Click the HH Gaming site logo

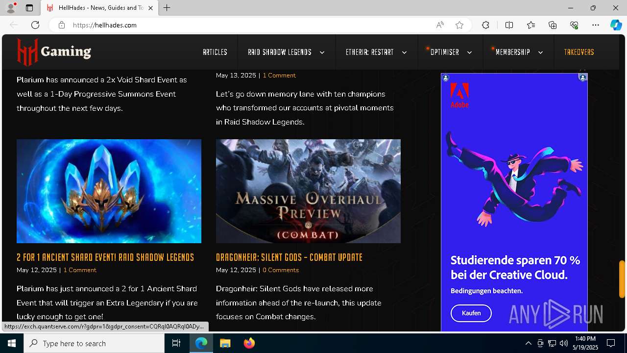click(54, 51)
